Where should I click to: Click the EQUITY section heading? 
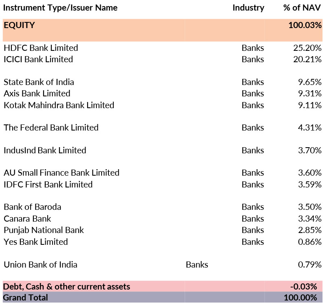(19, 25)
